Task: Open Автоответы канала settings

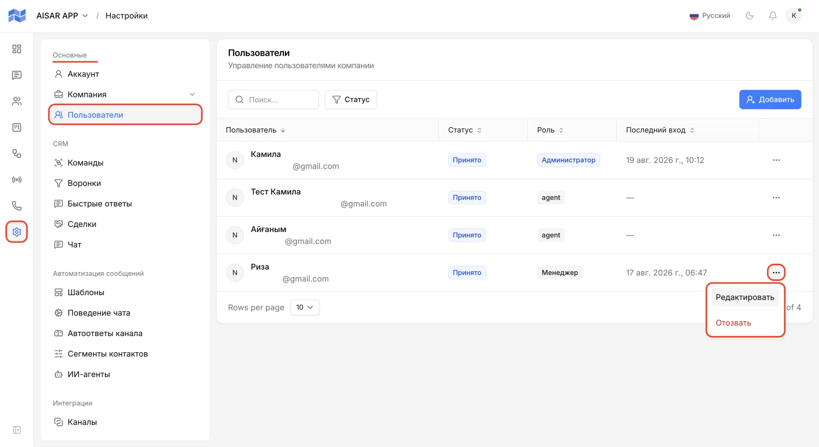Action: pos(125,333)
